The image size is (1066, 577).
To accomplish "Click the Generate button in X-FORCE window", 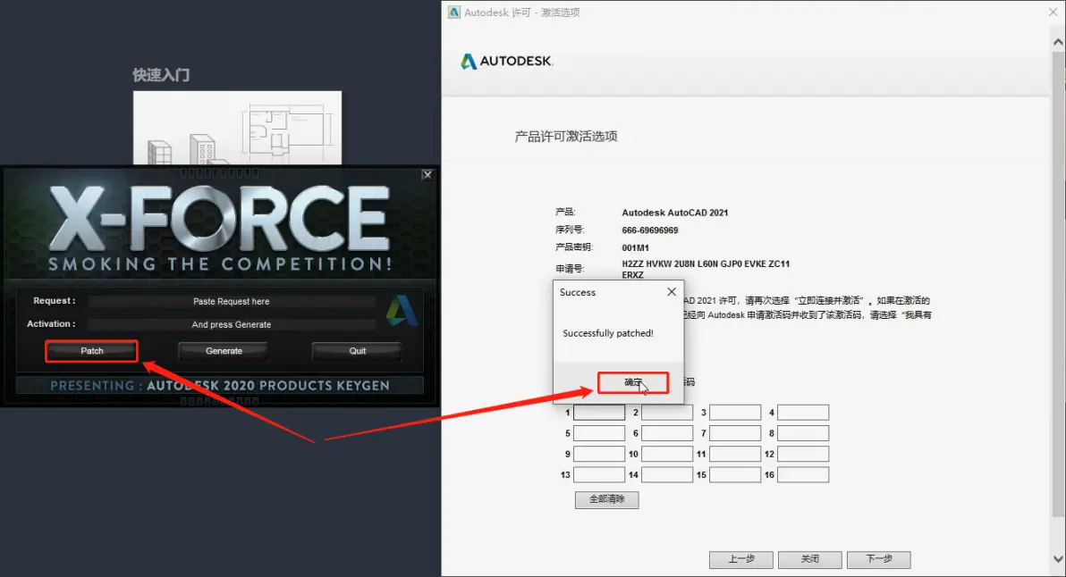I will point(224,351).
